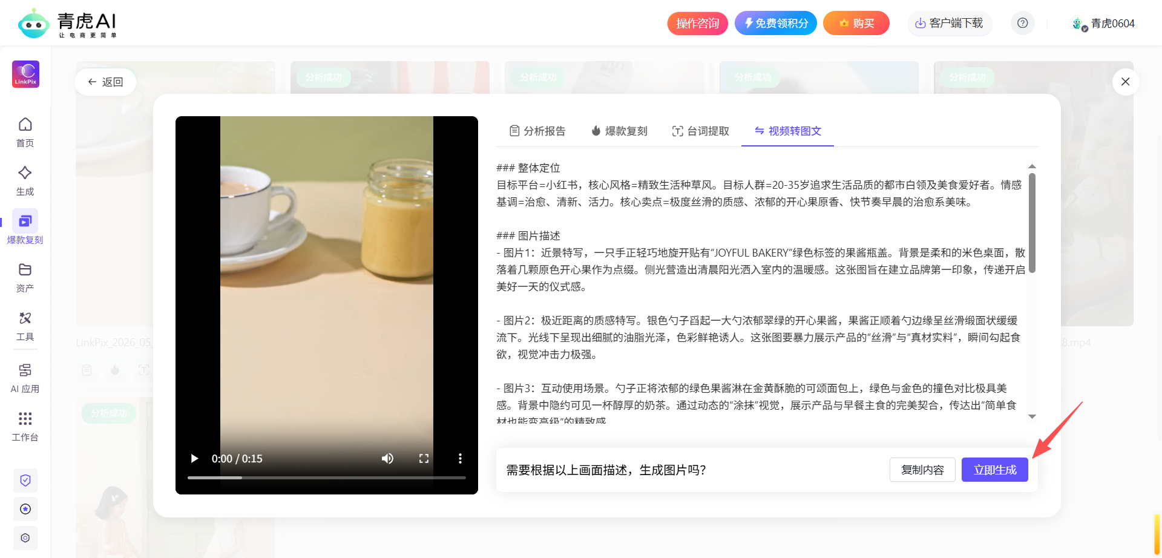Click the 免费领积分 button
This screenshot has width=1162, height=558.
(776, 23)
